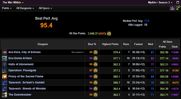Open the Tazavesh: Streets of Wonder link
181x99 pixels.
27,89
